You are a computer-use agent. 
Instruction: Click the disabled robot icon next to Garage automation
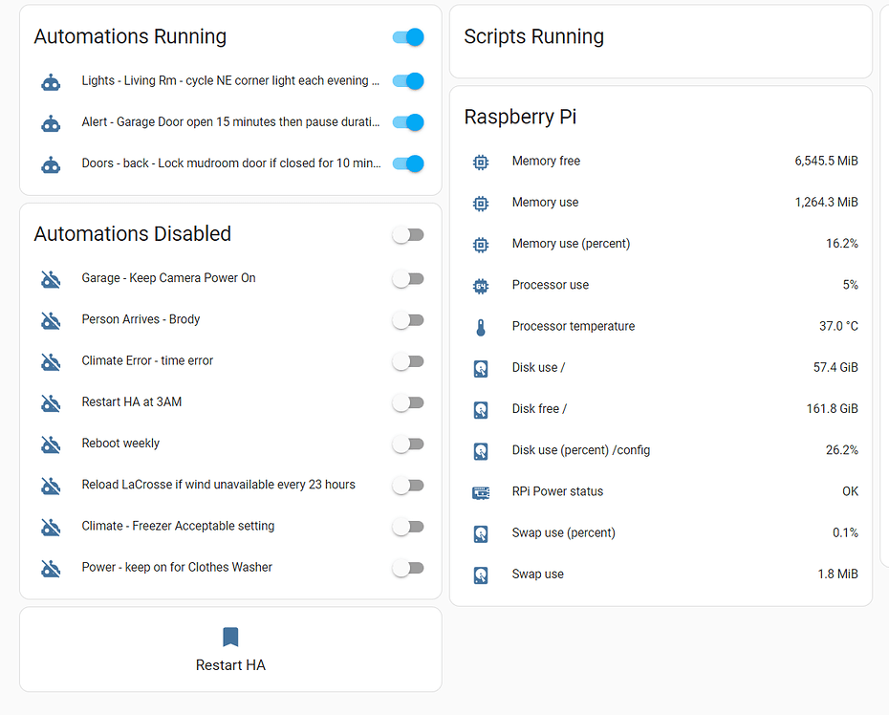click(51, 278)
